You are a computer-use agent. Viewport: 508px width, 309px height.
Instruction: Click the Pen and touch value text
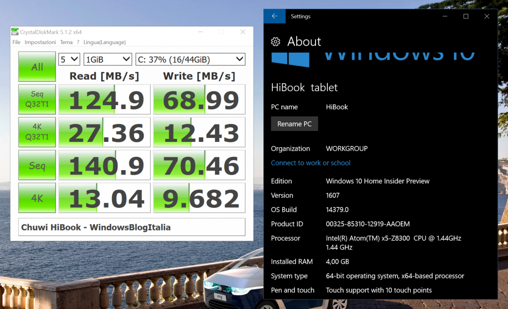[379, 290]
